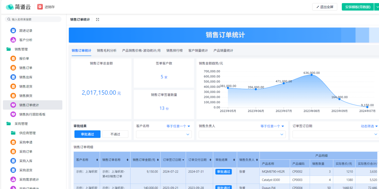
Task: Click the fullscreen expand icon beside 销售订单统计
Action: pos(98,19)
